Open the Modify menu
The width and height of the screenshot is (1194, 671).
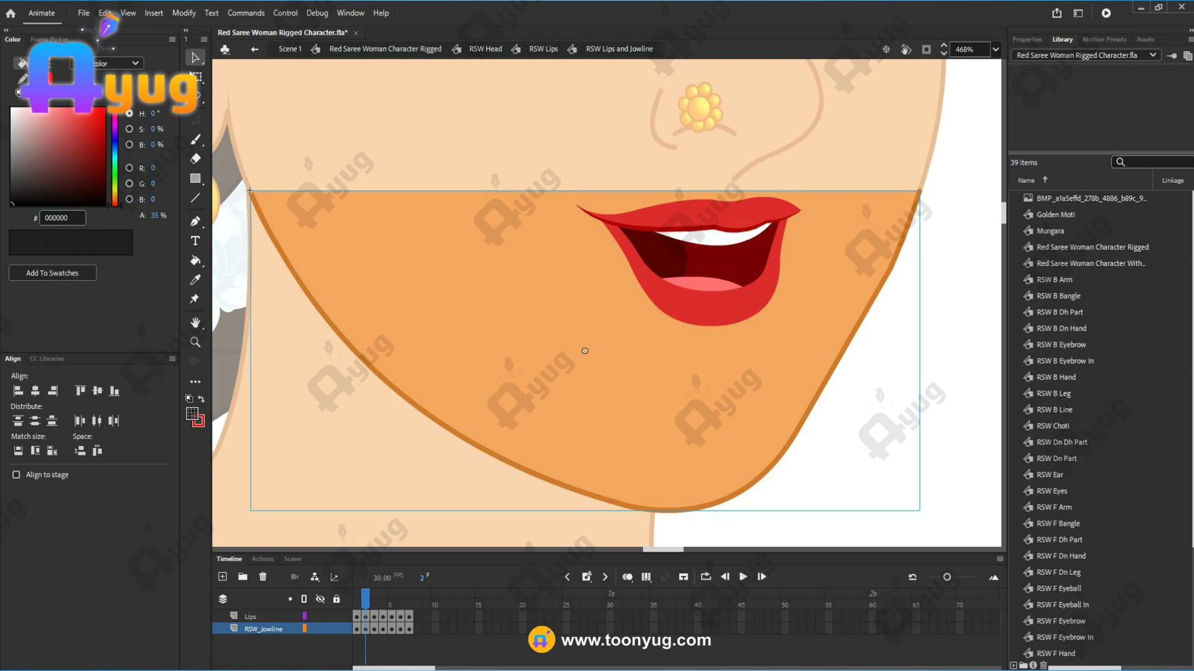click(183, 13)
